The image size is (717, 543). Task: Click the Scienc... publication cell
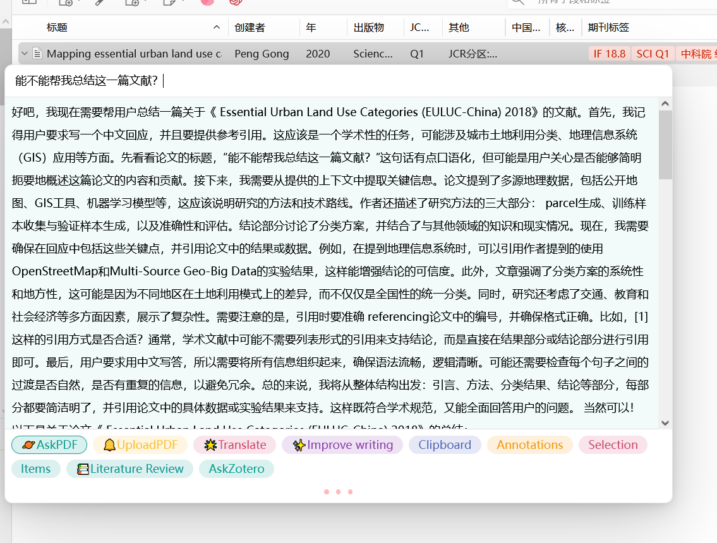373,54
